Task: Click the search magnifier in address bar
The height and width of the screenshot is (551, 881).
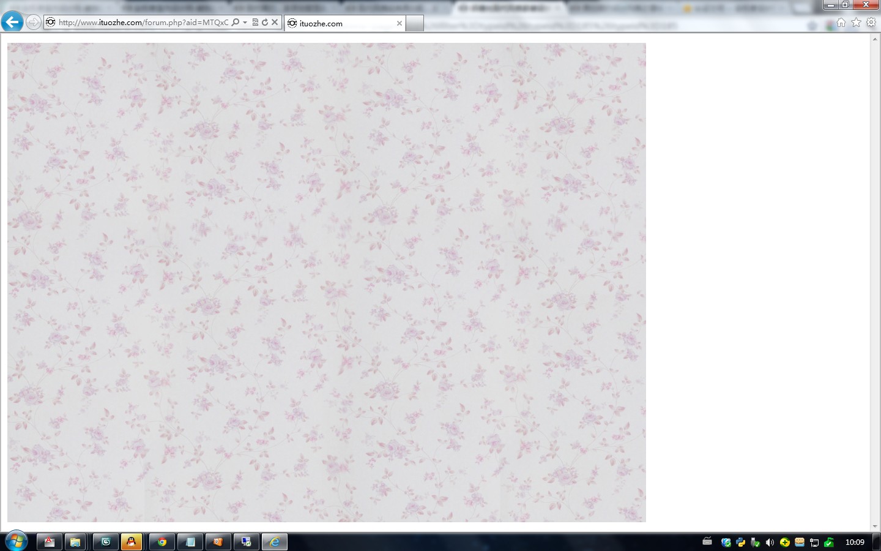Action: [x=236, y=22]
